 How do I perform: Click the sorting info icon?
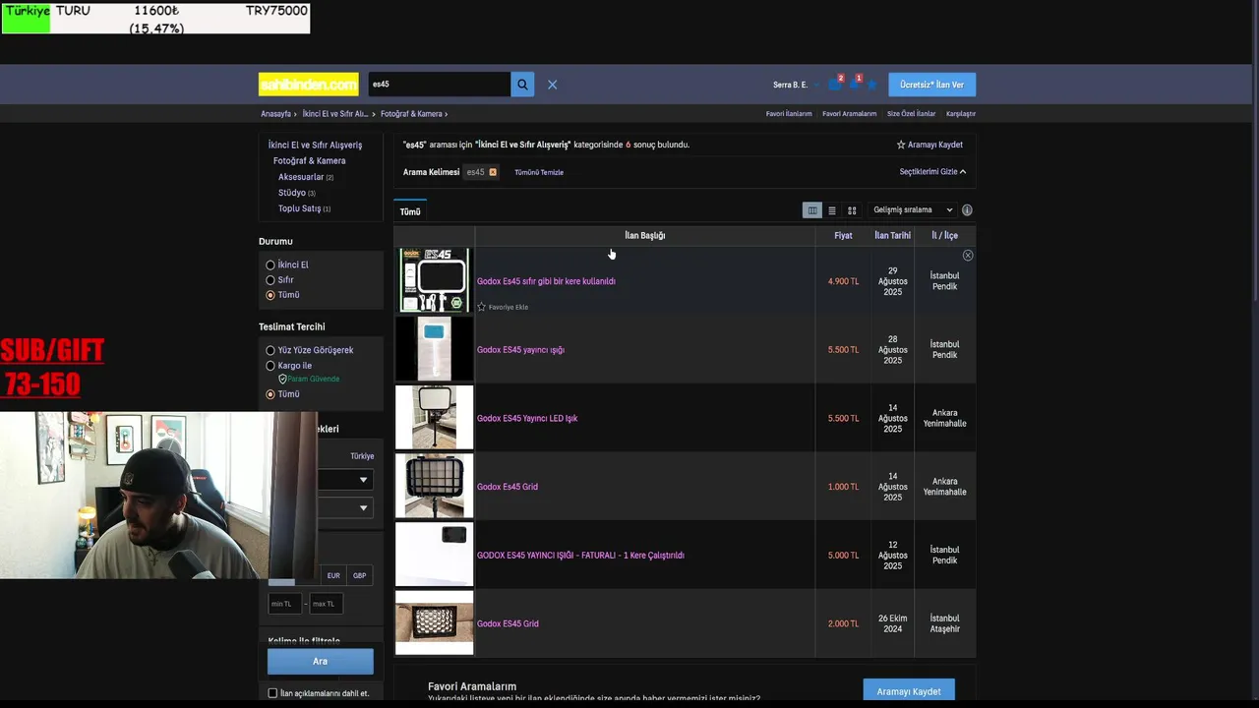(967, 210)
